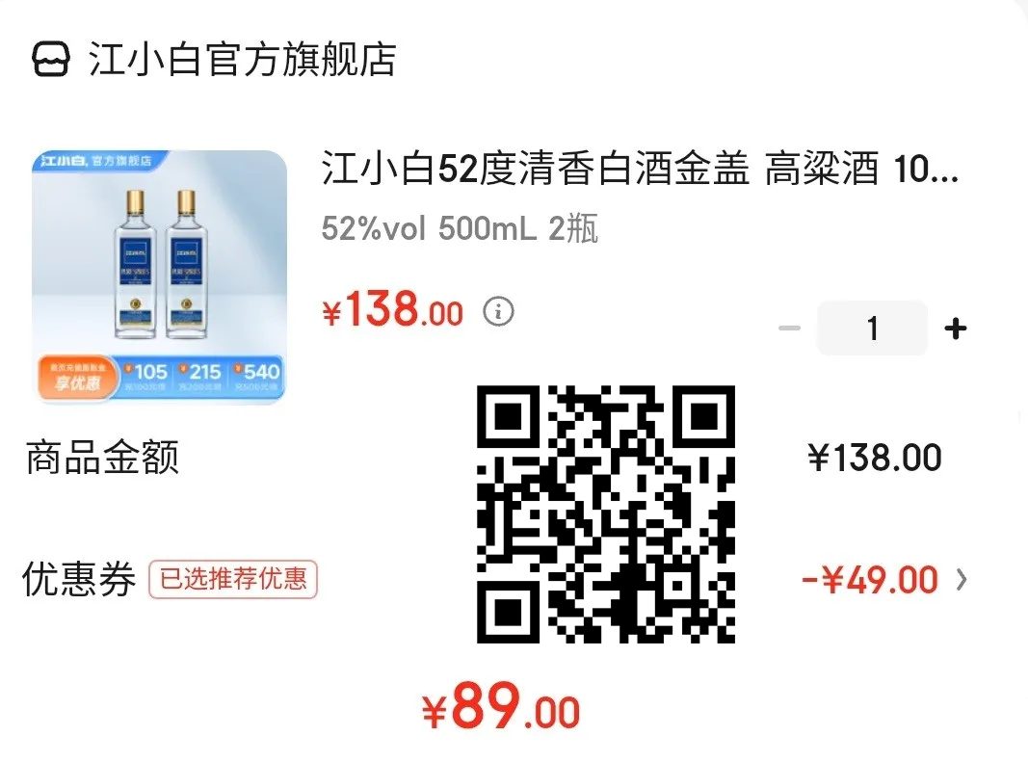Image resolution: width=1028 pixels, height=762 pixels.
Task: Click the price info icon beside ¥138.00
Action: (x=498, y=311)
